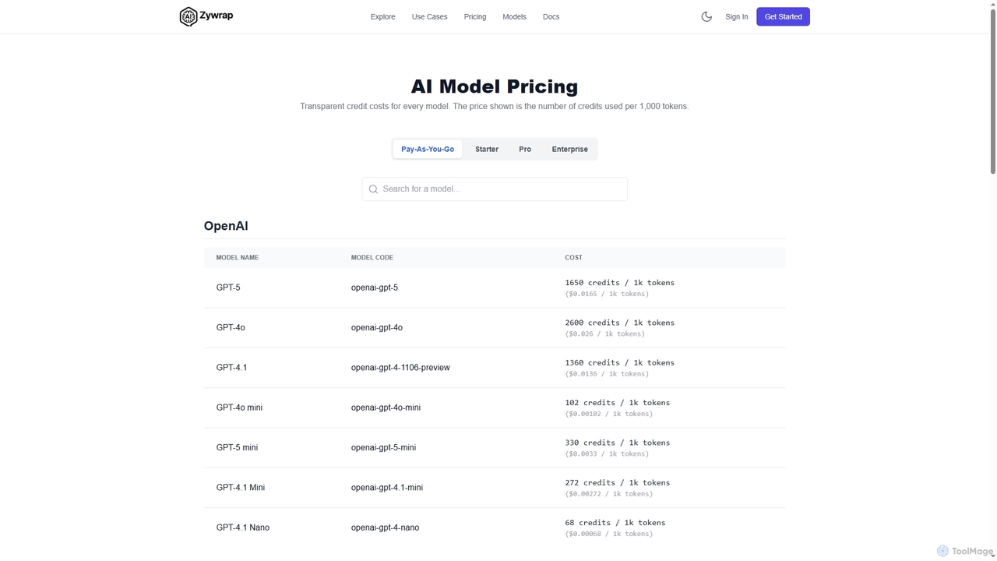Click the 1360 credits cost value
Screen dimensions: 997x561
(620, 362)
